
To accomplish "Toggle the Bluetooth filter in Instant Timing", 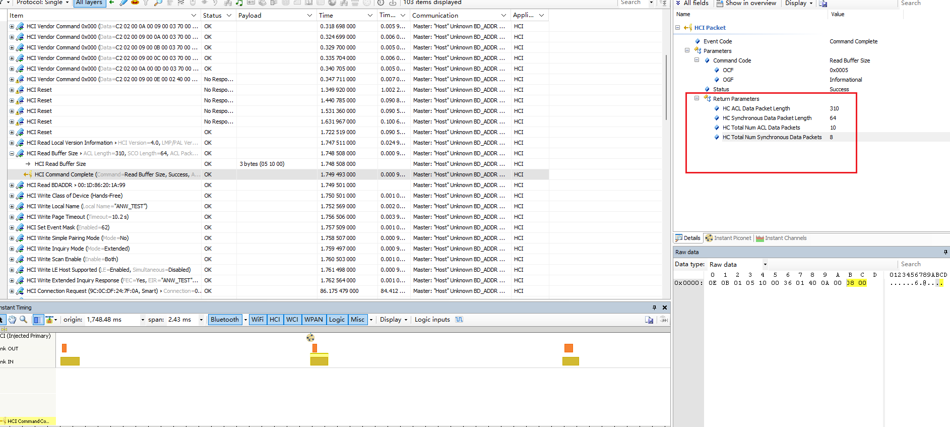I will tap(225, 320).
